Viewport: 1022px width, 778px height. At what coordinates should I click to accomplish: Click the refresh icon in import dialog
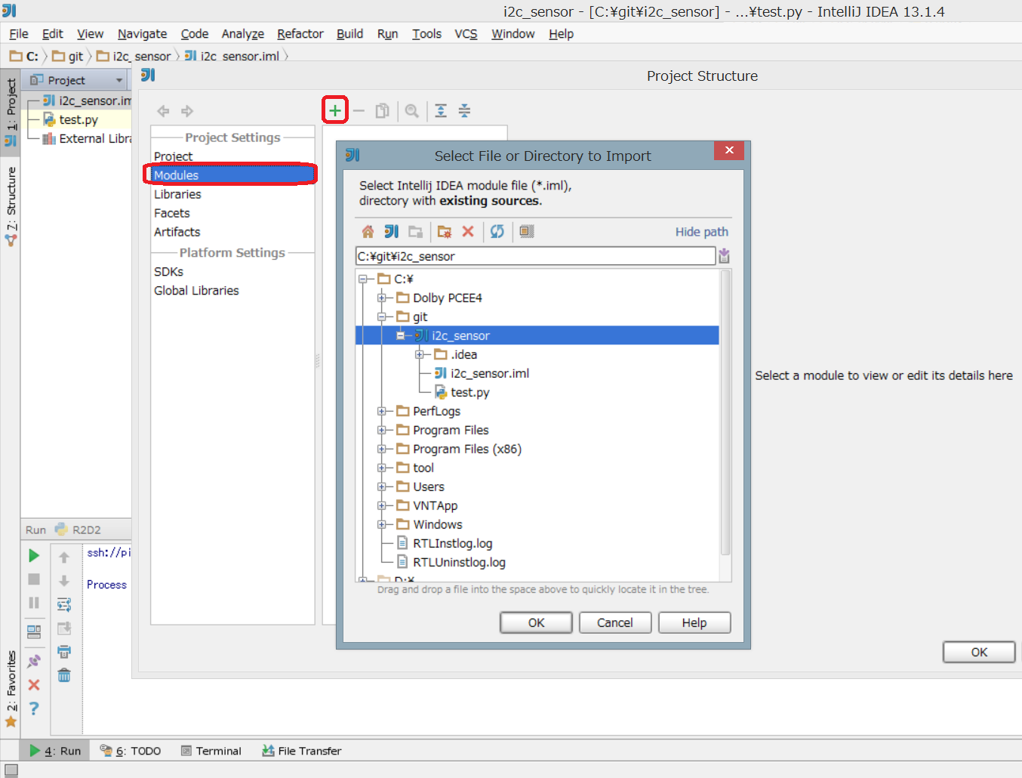click(x=497, y=231)
